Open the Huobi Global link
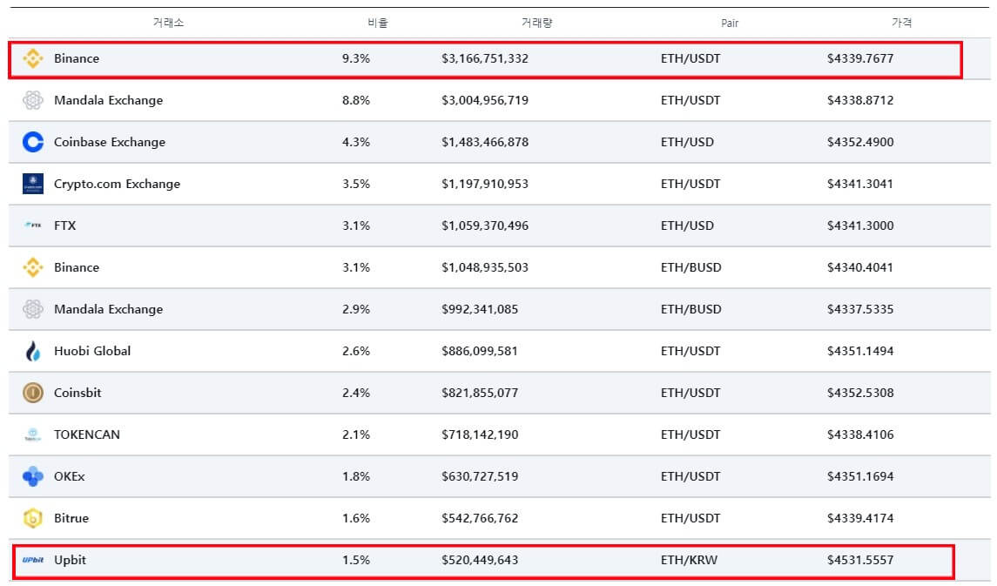The width and height of the screenshot is (997, 586). coord(92,352)
